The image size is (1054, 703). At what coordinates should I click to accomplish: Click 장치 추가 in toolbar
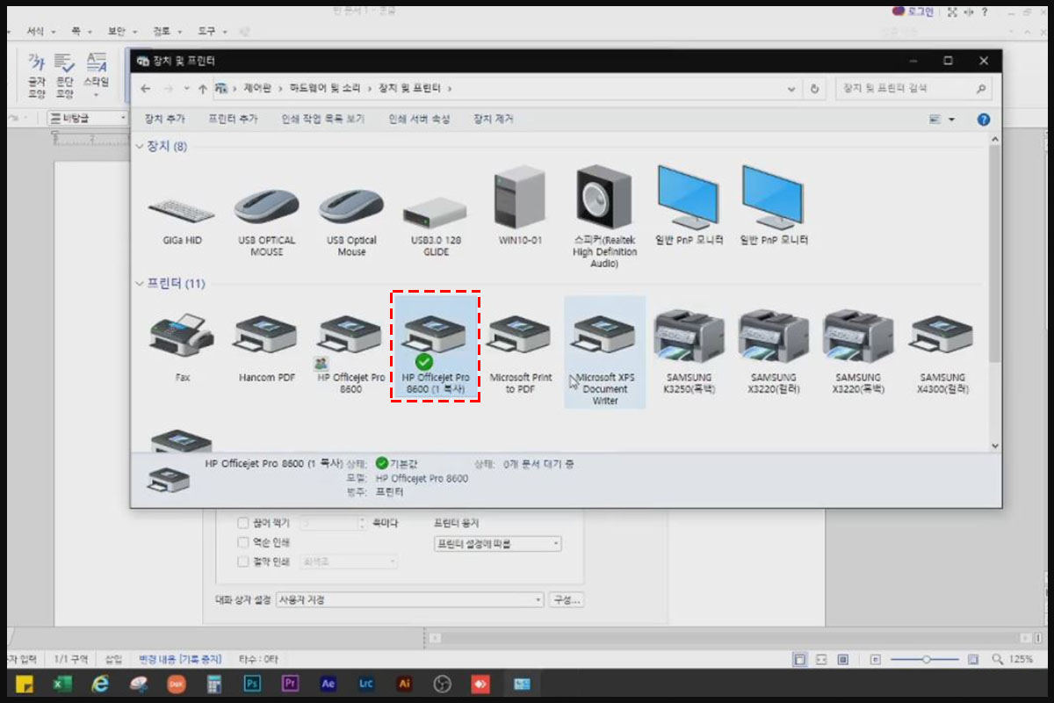click(164, 119)
